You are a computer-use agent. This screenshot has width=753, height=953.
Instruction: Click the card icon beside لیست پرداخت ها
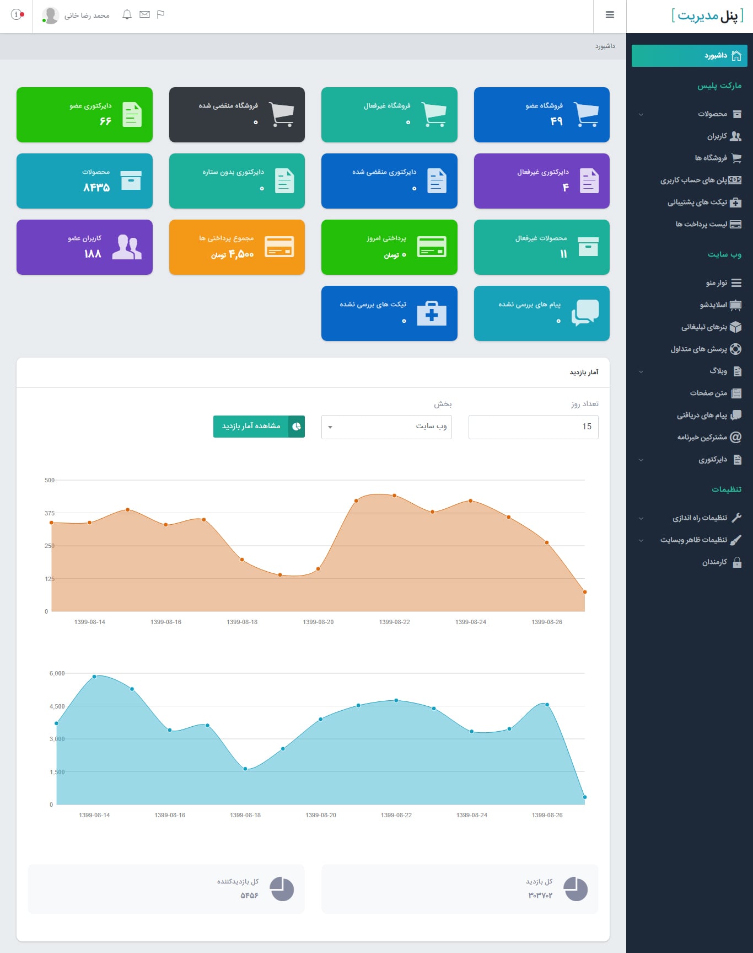[x=735, y=225]
